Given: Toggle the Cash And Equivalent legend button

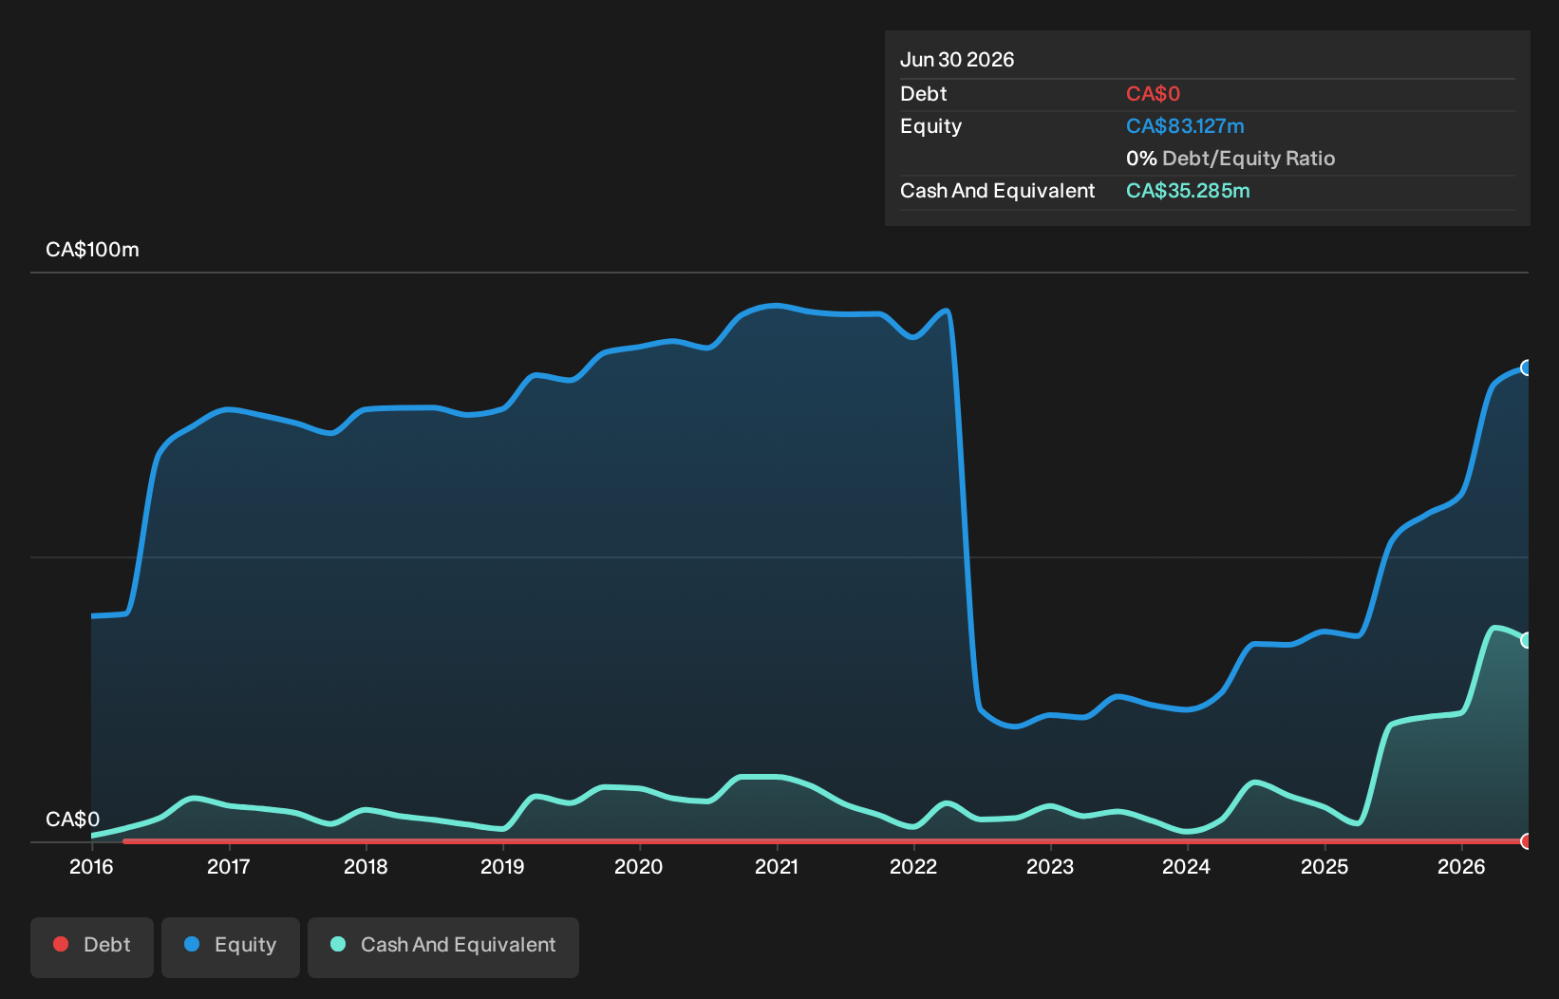Looking at the screenshot, I should pyautogui.click(x=443, y=947).
